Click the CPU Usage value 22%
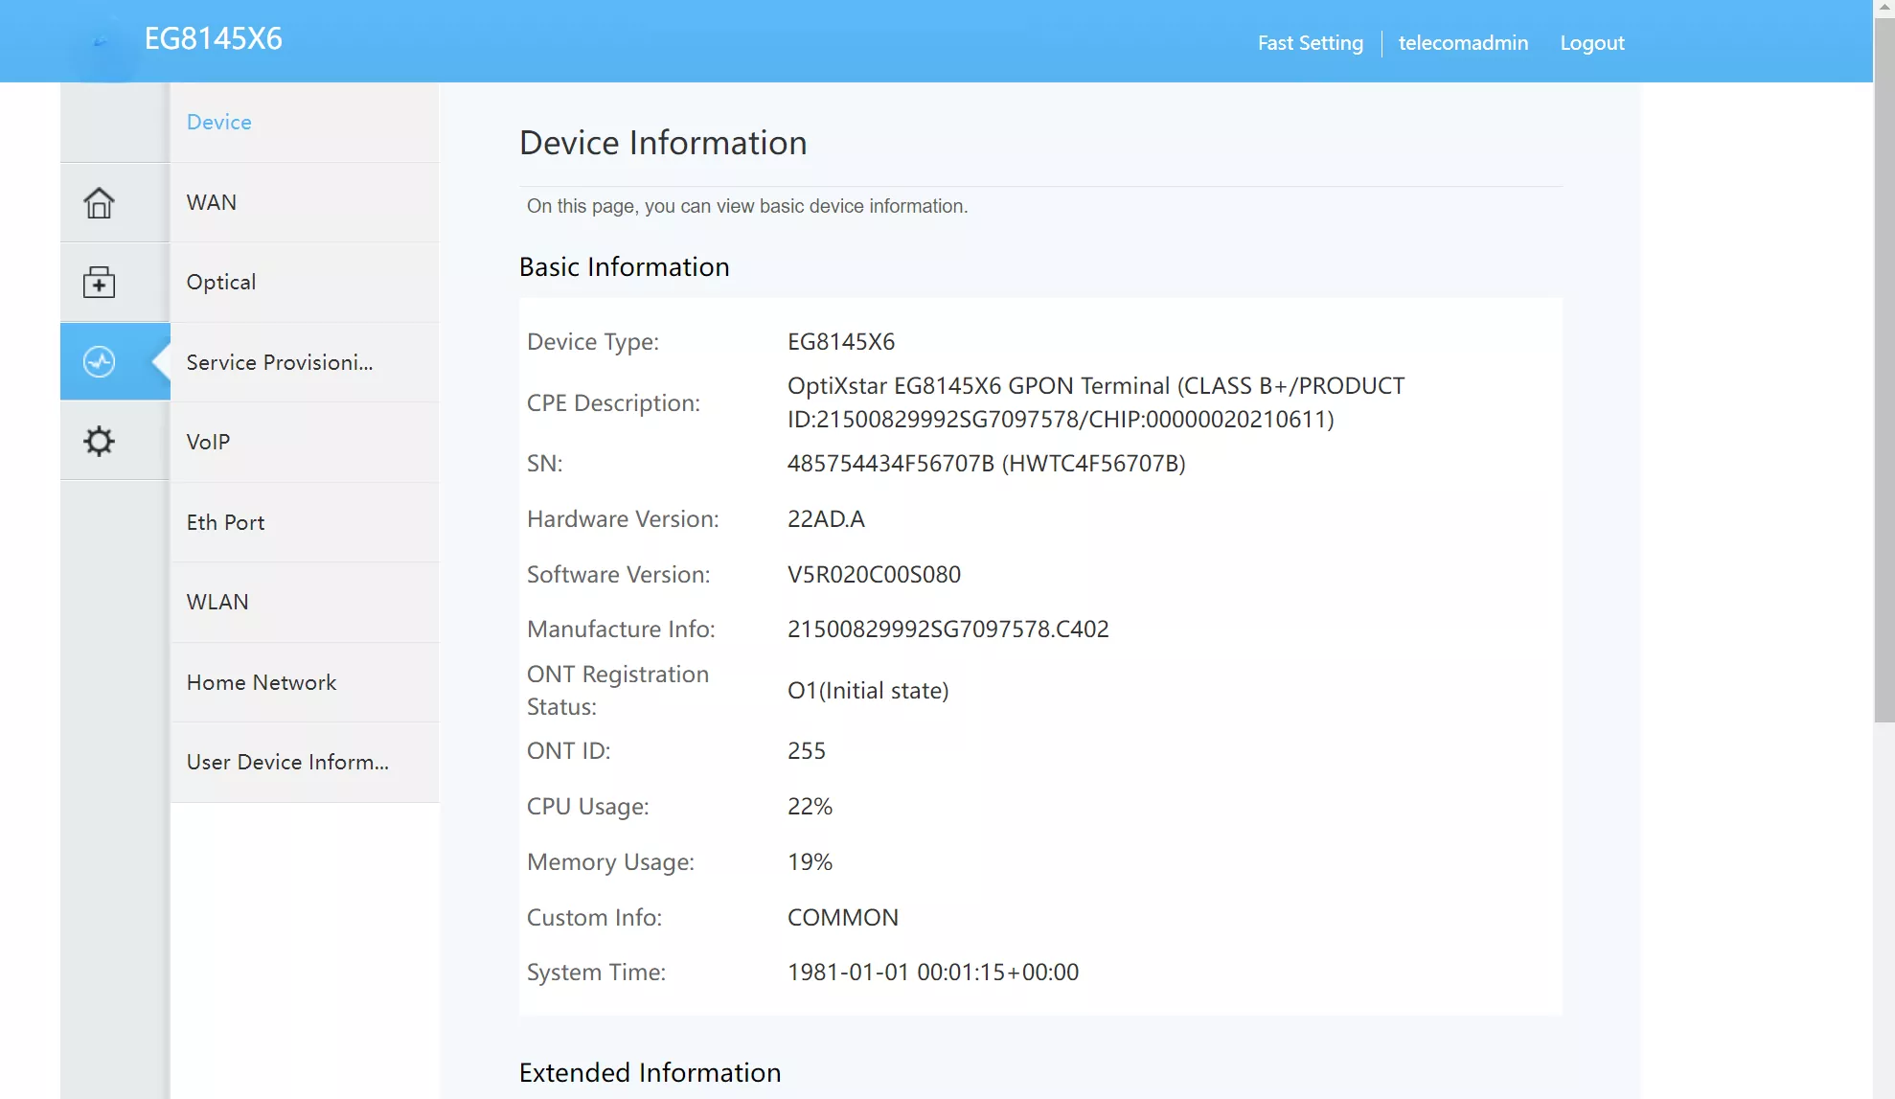 coord(810,806)
